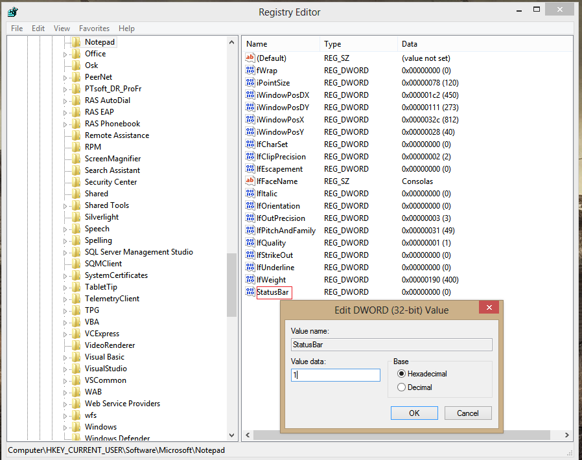Expand the Speech registry key
This screenshot has height=460, width=582.
[x=65, y=229]
